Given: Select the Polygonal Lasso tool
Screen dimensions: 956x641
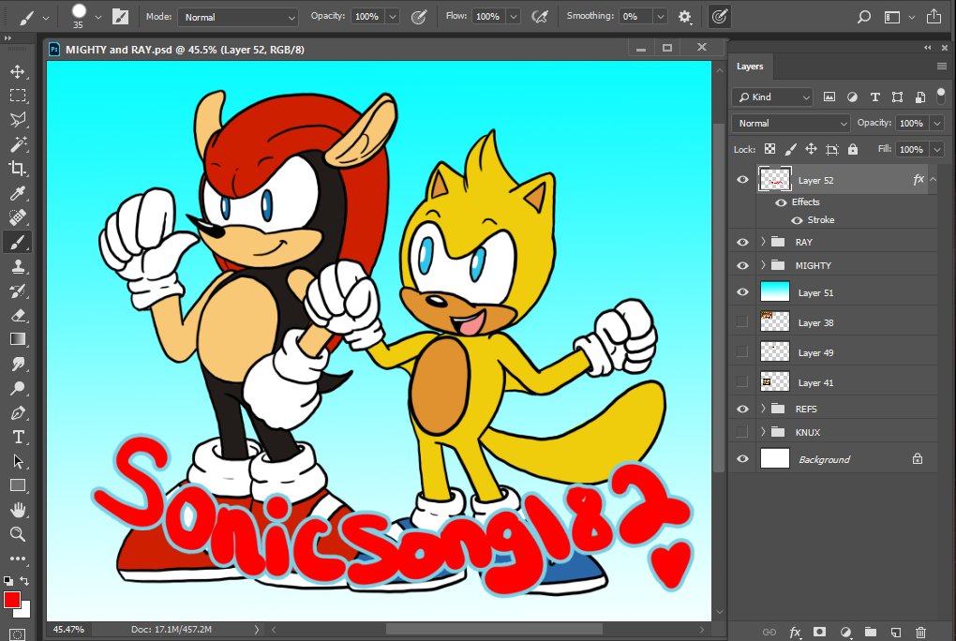Looking at the screenshot, I should (x=18, y=120).
